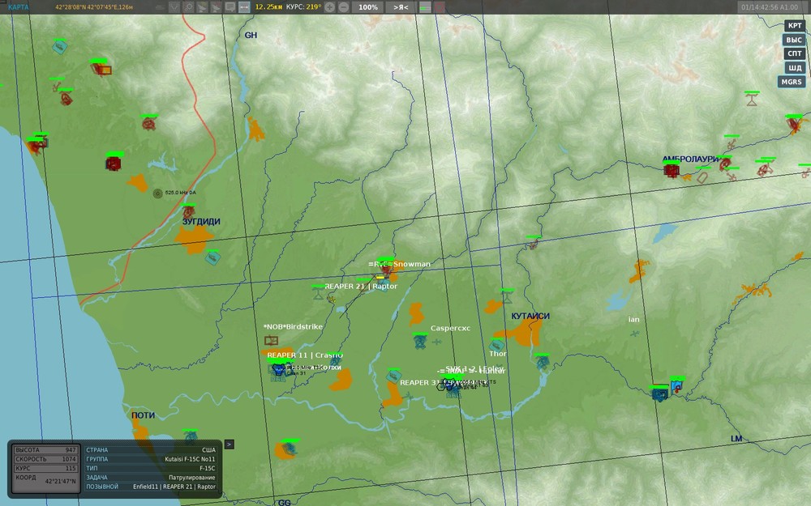Select teal unit icon left of Caspercxc

click(x=420, y=341)
